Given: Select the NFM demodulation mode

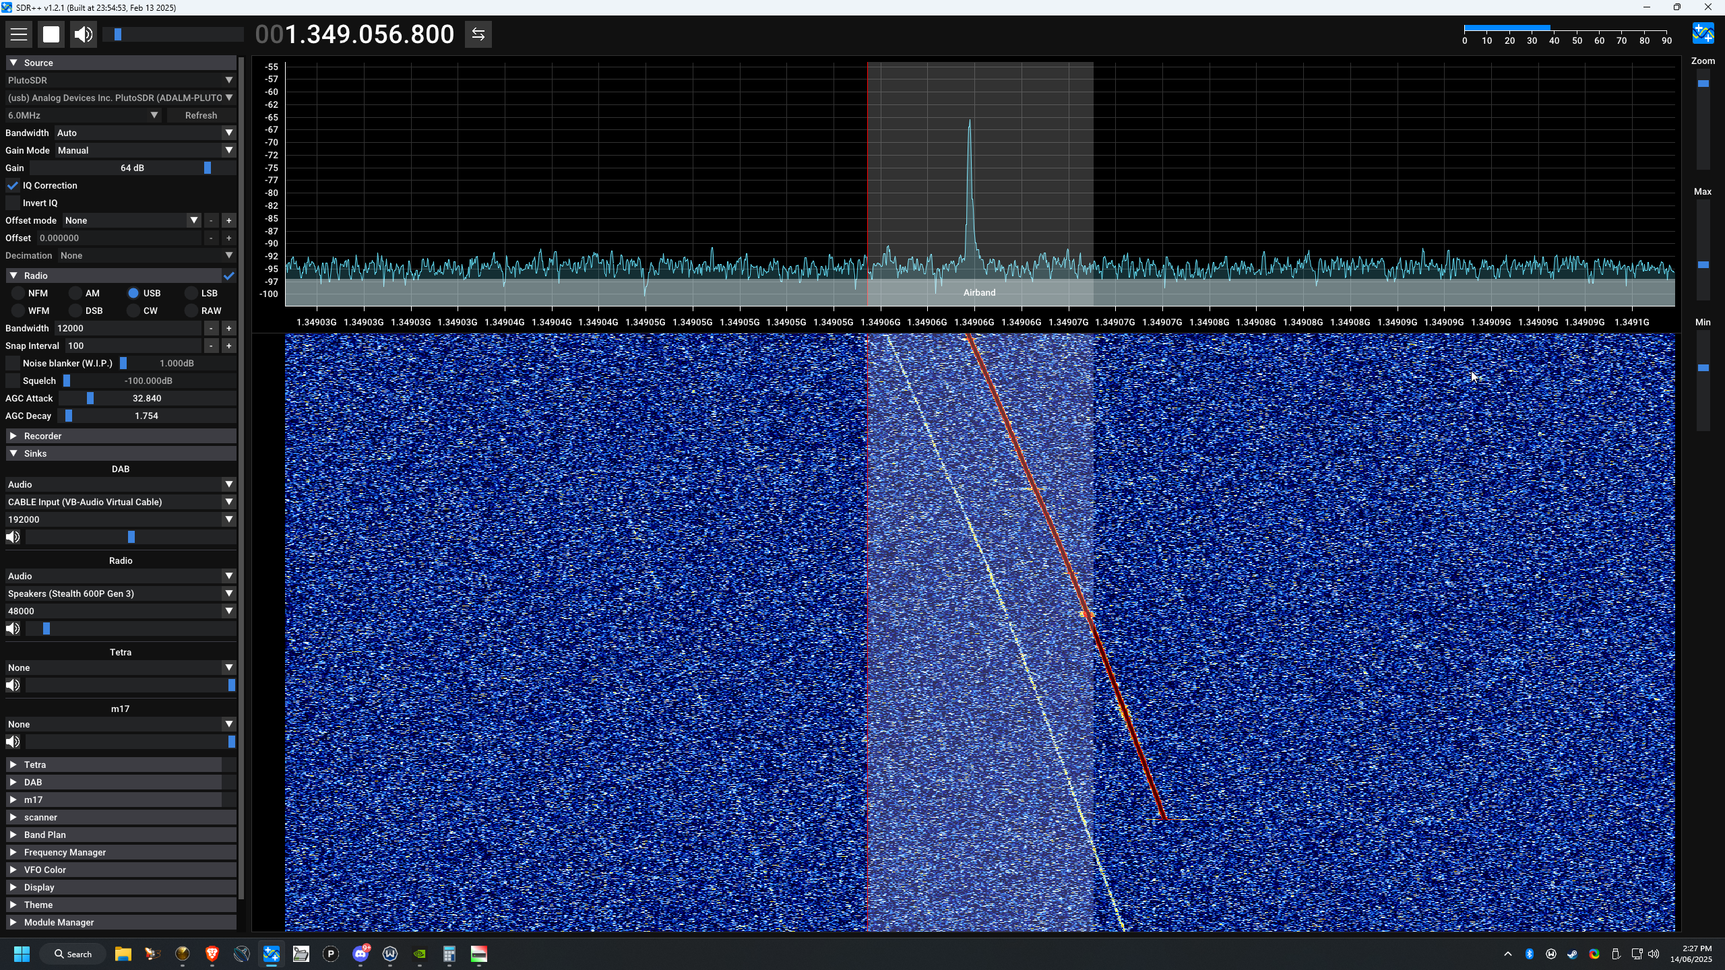Looking at the screenshot, I should pos(18,293).
